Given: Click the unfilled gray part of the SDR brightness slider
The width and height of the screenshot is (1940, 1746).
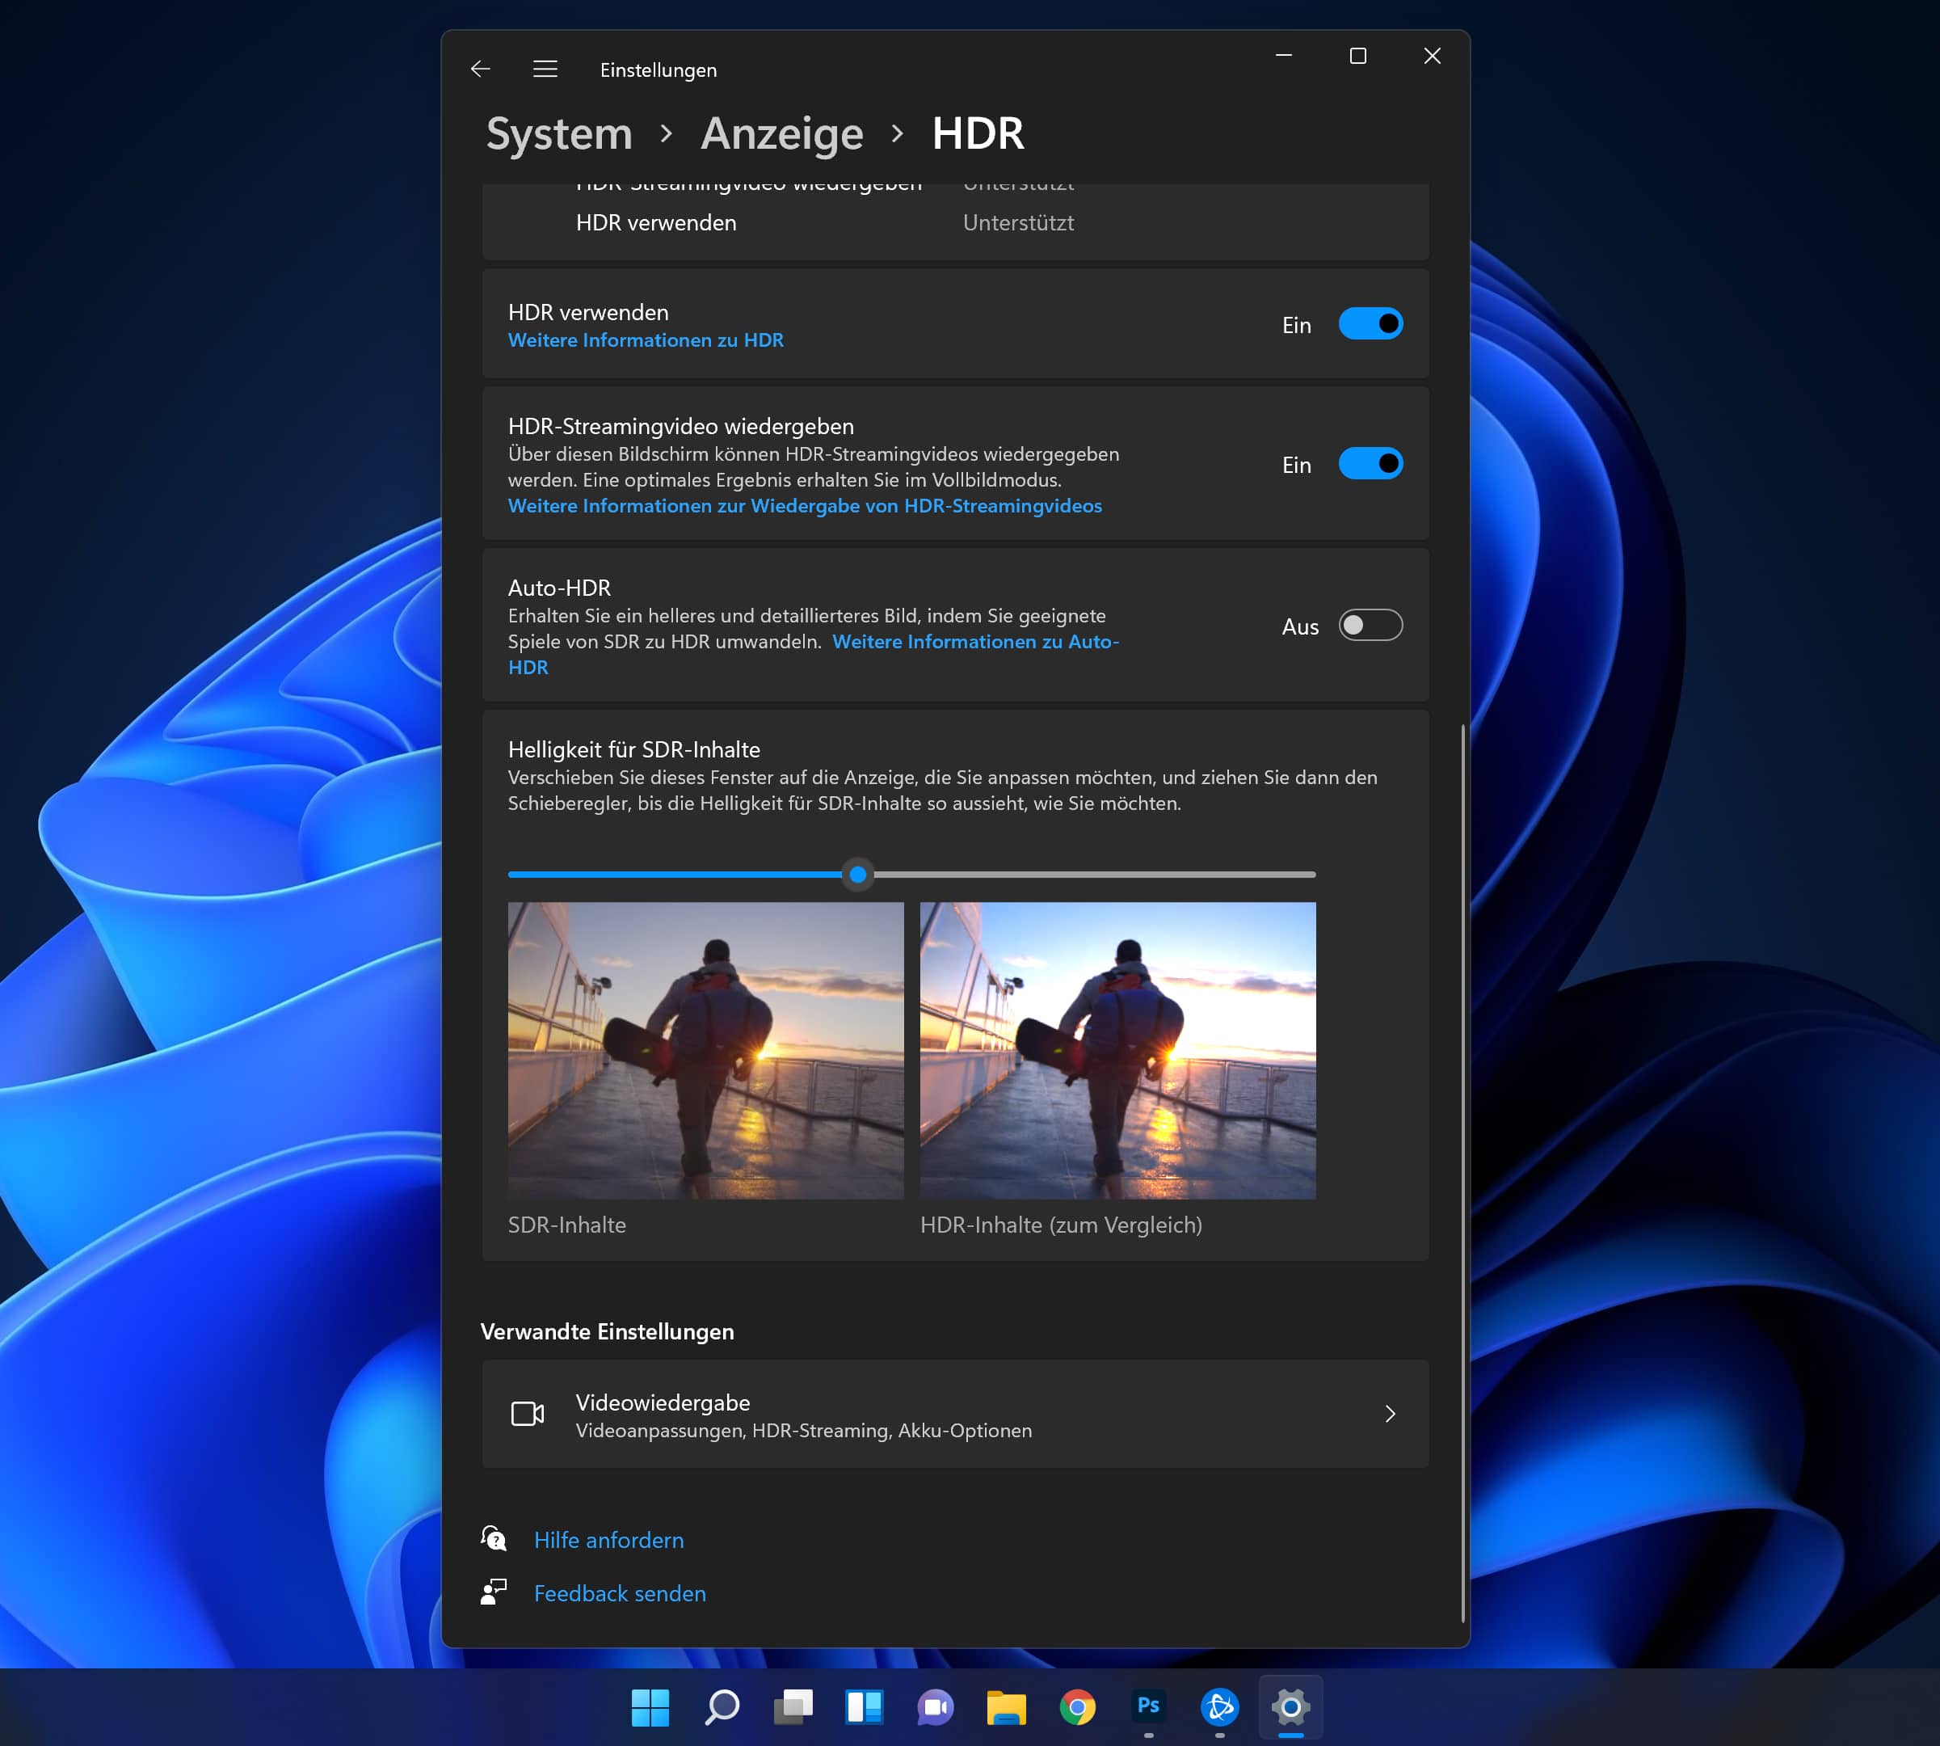Looking at the screenshot, I should [x=1094, y=874].
